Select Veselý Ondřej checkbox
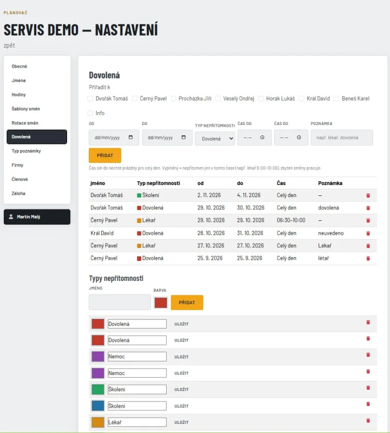Image resolution: width=390 pixels, height=433 pixels. [218, 99]
